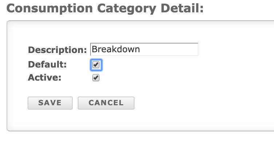Uncheck the Default checkbox
This screenshot has width=274, height=143.
pos(96,65)
